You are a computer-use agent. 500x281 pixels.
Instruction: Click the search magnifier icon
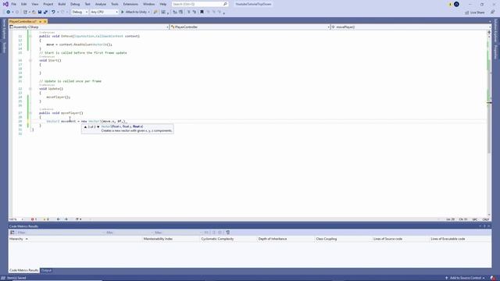tap(225, 4)
